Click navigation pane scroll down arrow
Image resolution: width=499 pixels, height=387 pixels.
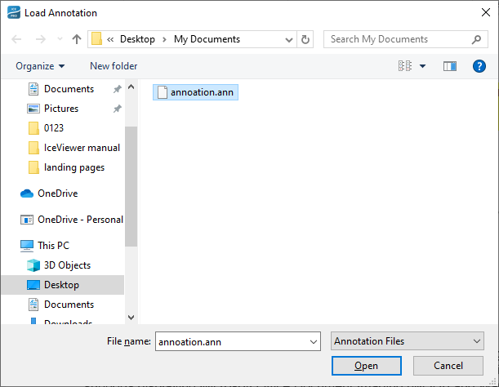(x=131, y=318)
